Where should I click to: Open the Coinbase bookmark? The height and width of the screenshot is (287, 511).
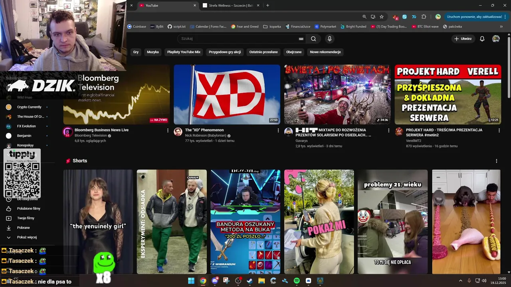click(x=137, y=27)
